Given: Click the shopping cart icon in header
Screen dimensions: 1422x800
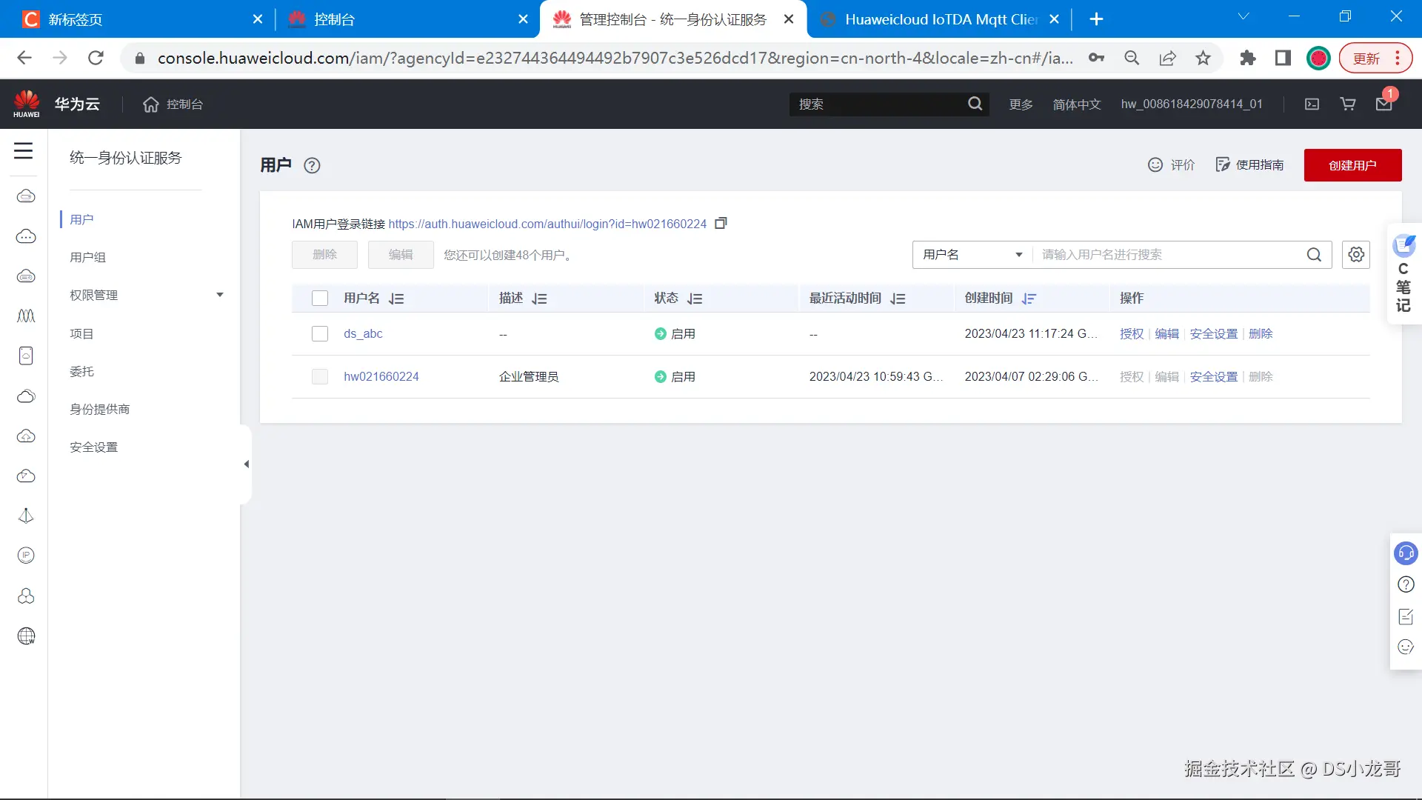Looking at the screenshot, I should [x=1348, y=104].
